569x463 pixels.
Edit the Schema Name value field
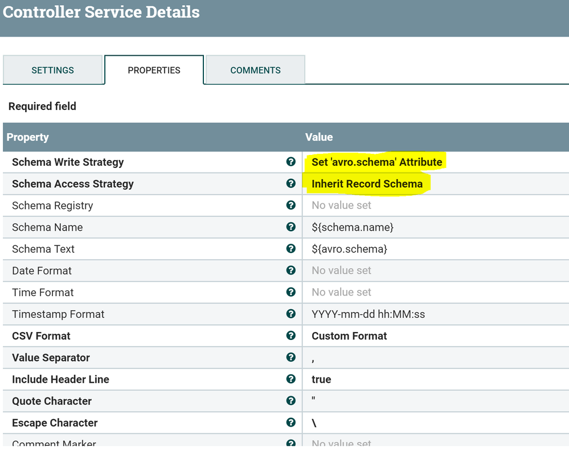(352, 227)
